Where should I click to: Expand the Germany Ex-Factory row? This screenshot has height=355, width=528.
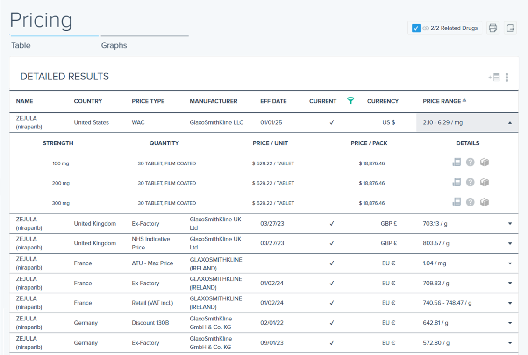(510, 343)
